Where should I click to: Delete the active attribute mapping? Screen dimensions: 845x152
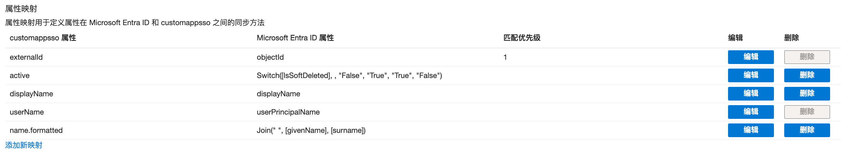(x=807, y=75)
